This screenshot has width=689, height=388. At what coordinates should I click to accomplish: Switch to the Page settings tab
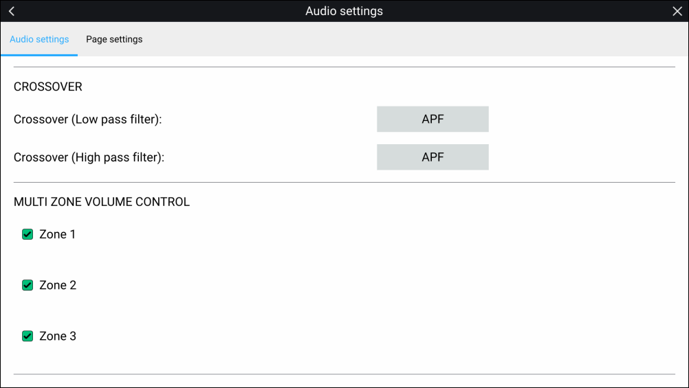(114, 39)
